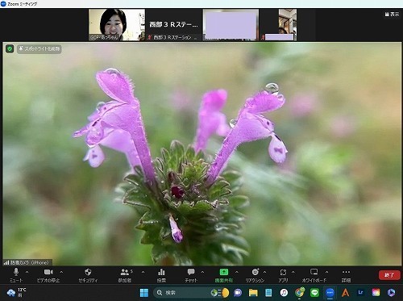Open Reactions smiley menu
The height and width of the screenshot is (301, 403).
255,275
